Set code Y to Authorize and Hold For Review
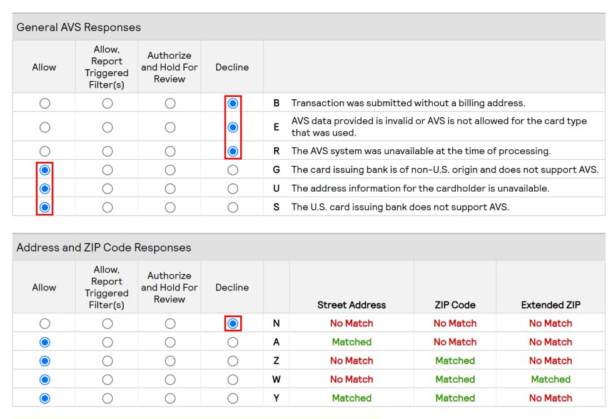Viewport: 611px width, 419px height. tap(170, 398)
